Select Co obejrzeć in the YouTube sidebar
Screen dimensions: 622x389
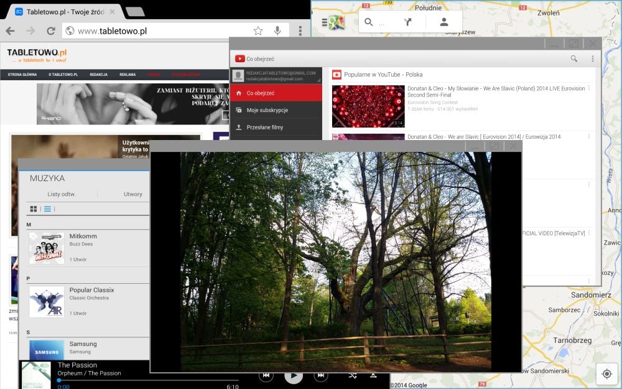pyautogui.click(x=277, y=93)
